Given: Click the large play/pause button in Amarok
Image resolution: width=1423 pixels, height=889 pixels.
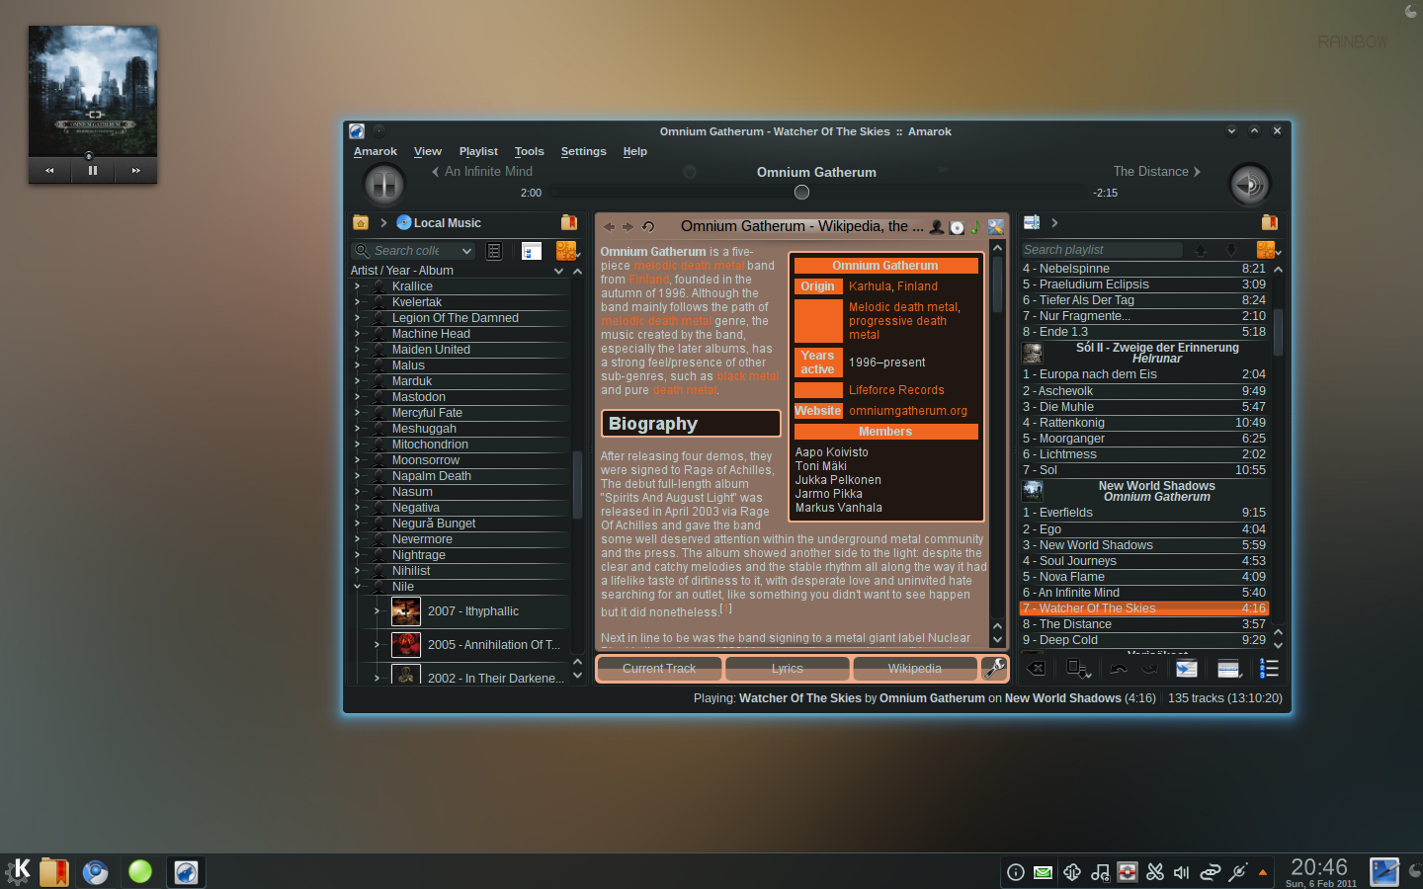Looking at the screenshot, I should tap(383, 184).
